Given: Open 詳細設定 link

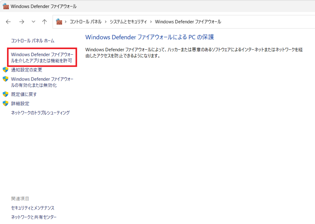Looking at the screenshot, I should click(x=20, y=104).
